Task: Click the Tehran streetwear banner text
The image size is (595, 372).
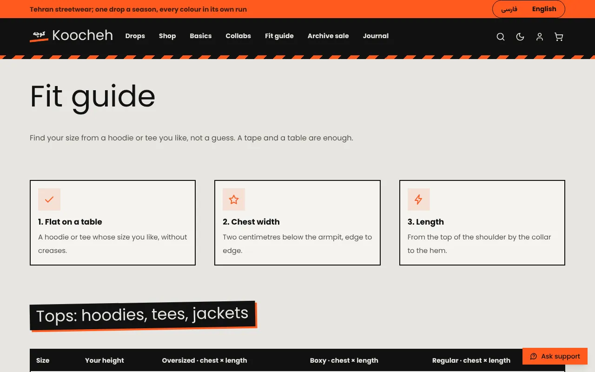Action: click(x=138, y=9)
